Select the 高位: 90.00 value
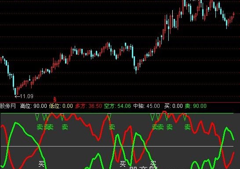 coord(33,106)
